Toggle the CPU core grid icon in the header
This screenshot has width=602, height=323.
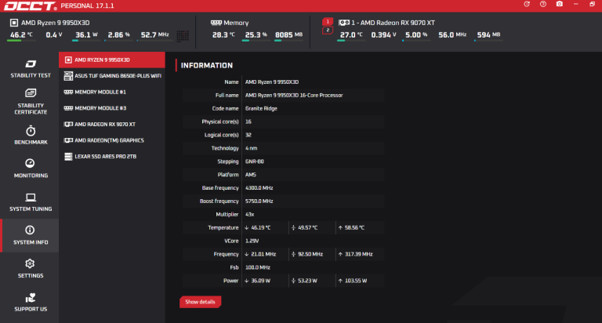pyautogui.click(x=183, y=36)
